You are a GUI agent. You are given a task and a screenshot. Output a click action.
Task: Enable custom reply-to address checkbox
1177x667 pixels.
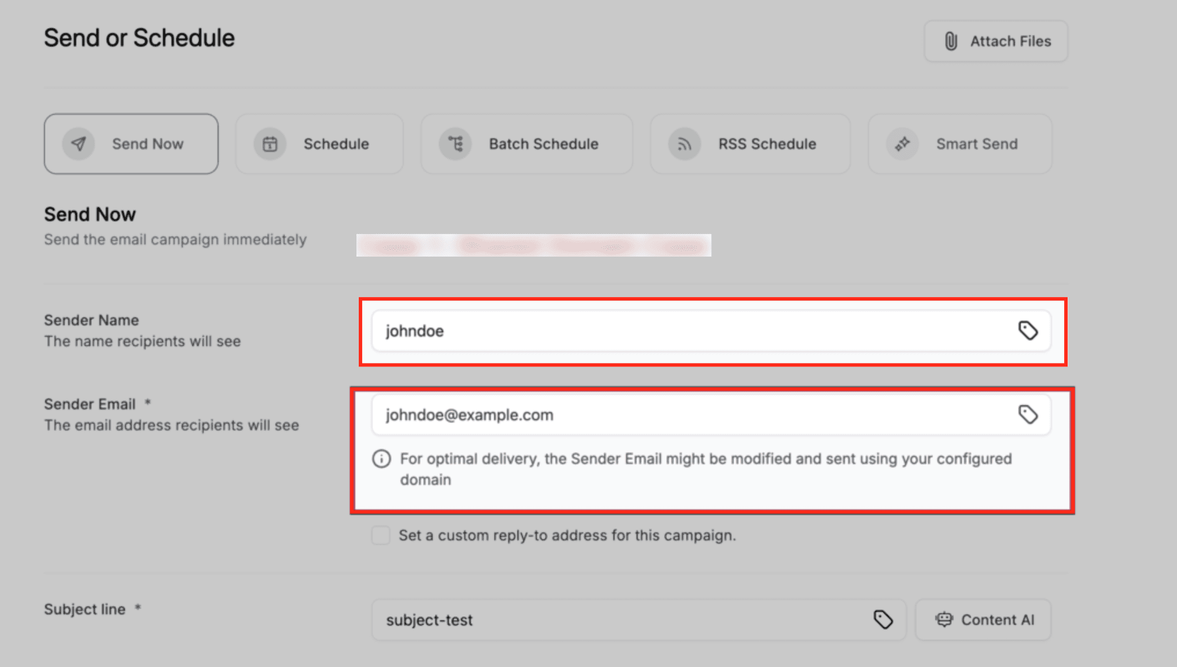(381, 535)
